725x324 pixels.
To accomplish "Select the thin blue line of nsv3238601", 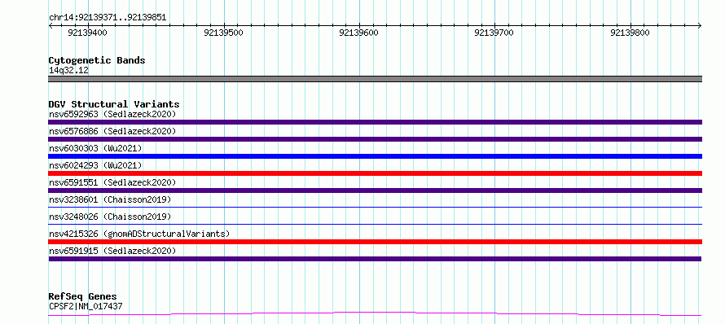I will tap(375, 207).
